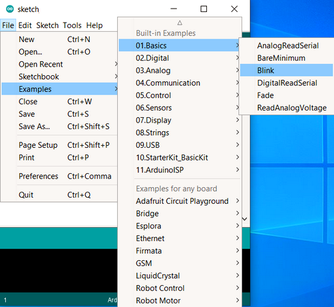This screenshot has width=334, height=307.
Task: Open Page Setup from File menu
Action: [59, 145]
